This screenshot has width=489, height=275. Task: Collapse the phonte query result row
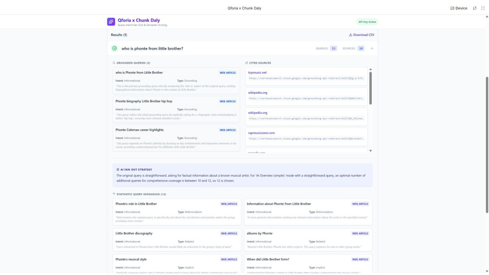372,49
